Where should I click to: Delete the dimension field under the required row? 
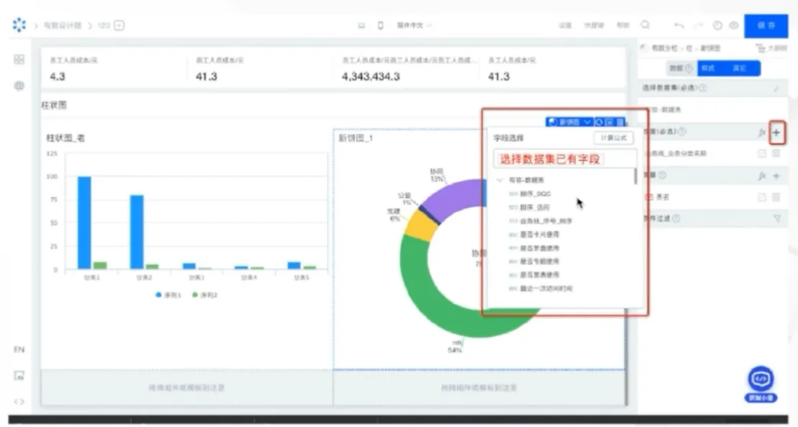(x=776, y=153)
